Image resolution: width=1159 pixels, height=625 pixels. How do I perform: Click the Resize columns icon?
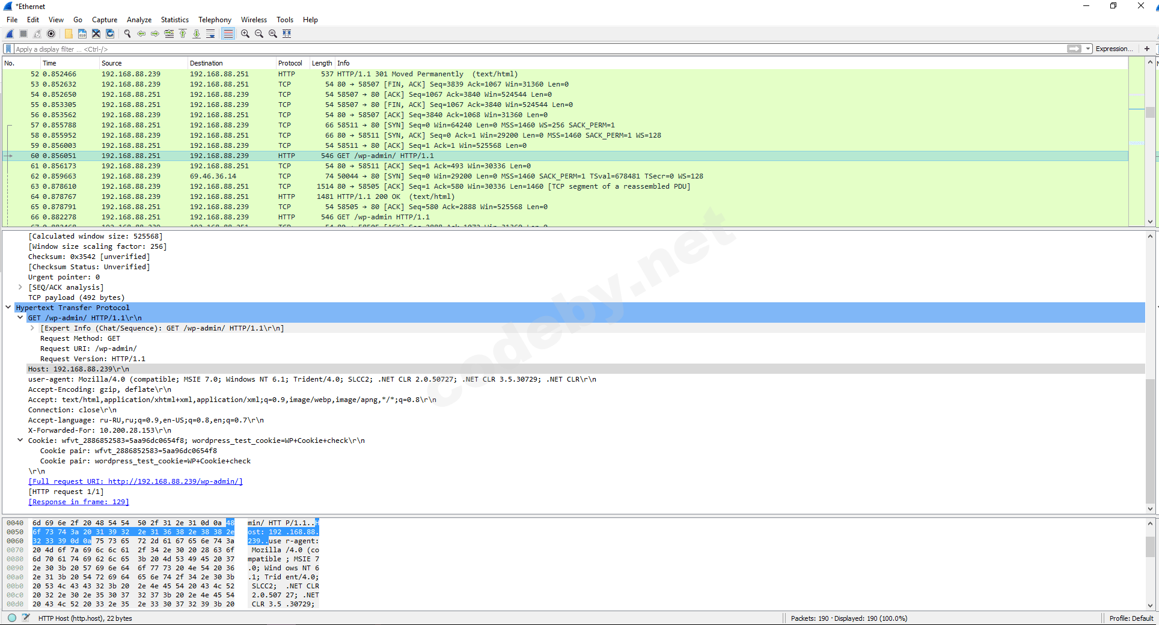(287, 34)
